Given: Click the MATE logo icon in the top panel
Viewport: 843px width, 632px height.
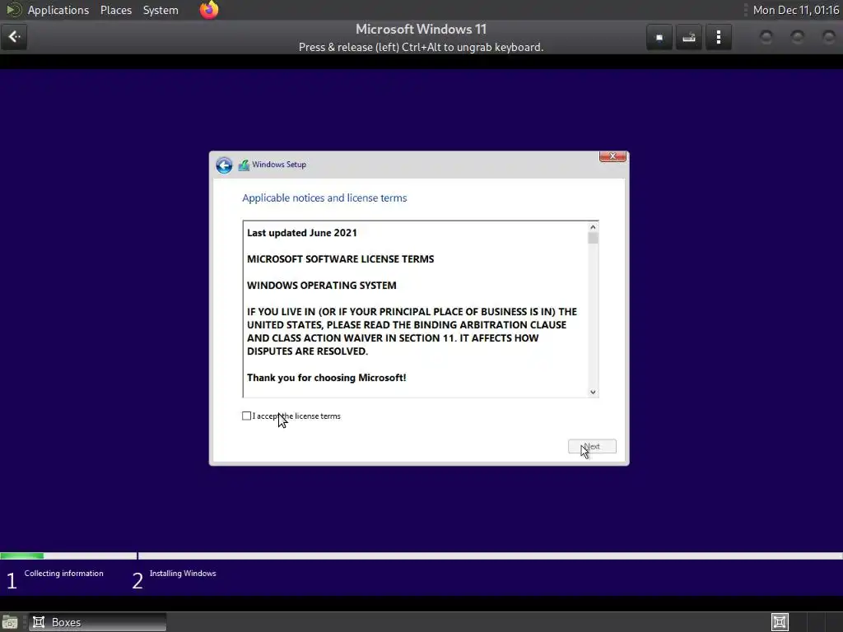Looking at the screenshot, I should pyautogui.click(x=13, y=10).
